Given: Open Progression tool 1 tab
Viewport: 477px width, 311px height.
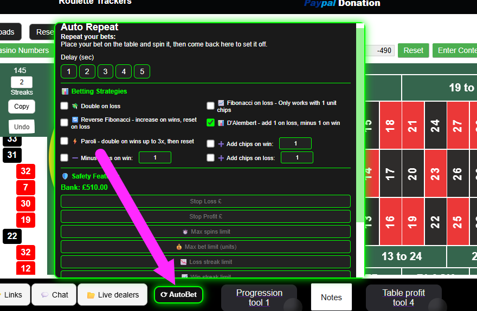Looking at the screenshot, I should (259, 297).
